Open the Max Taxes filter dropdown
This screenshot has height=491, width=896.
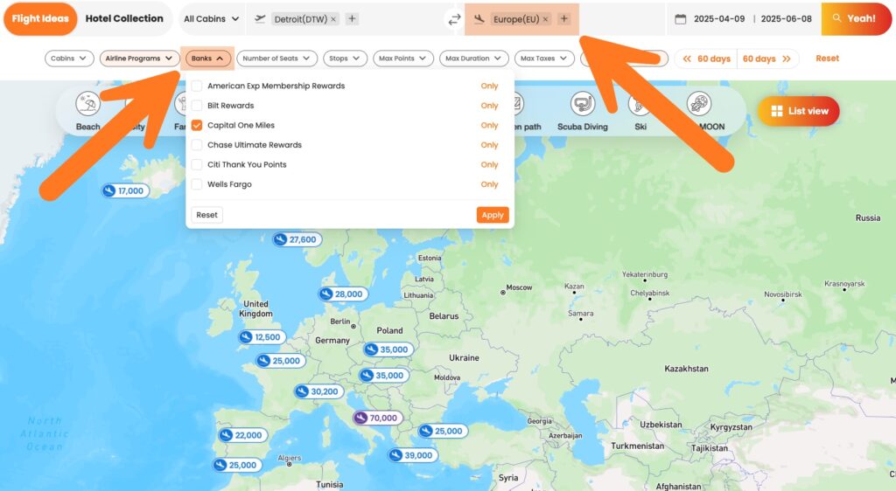544,59
